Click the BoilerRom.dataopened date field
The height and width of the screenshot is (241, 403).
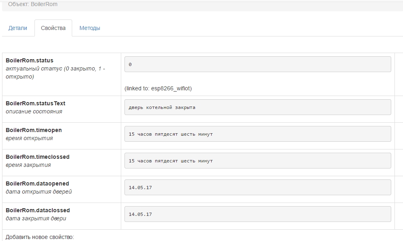pos(257,188)
